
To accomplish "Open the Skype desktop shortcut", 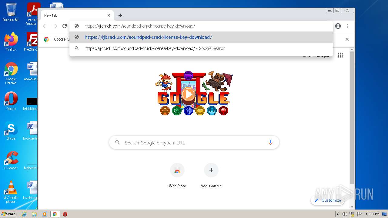I will (11, 131).
